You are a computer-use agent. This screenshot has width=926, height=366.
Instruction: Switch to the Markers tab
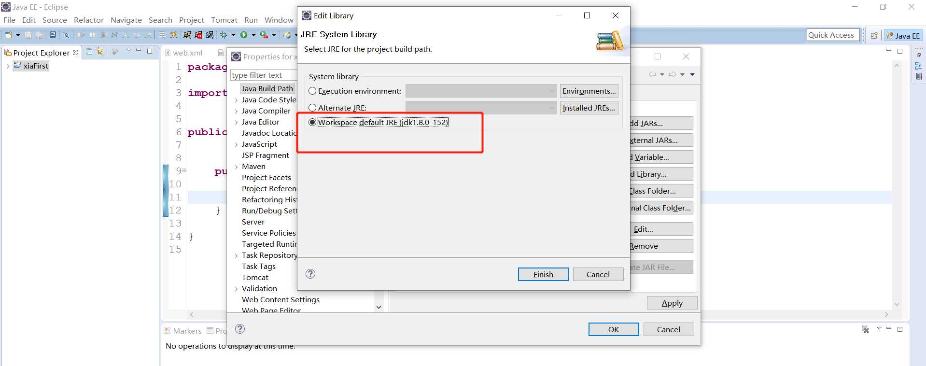tap(182, 331)
